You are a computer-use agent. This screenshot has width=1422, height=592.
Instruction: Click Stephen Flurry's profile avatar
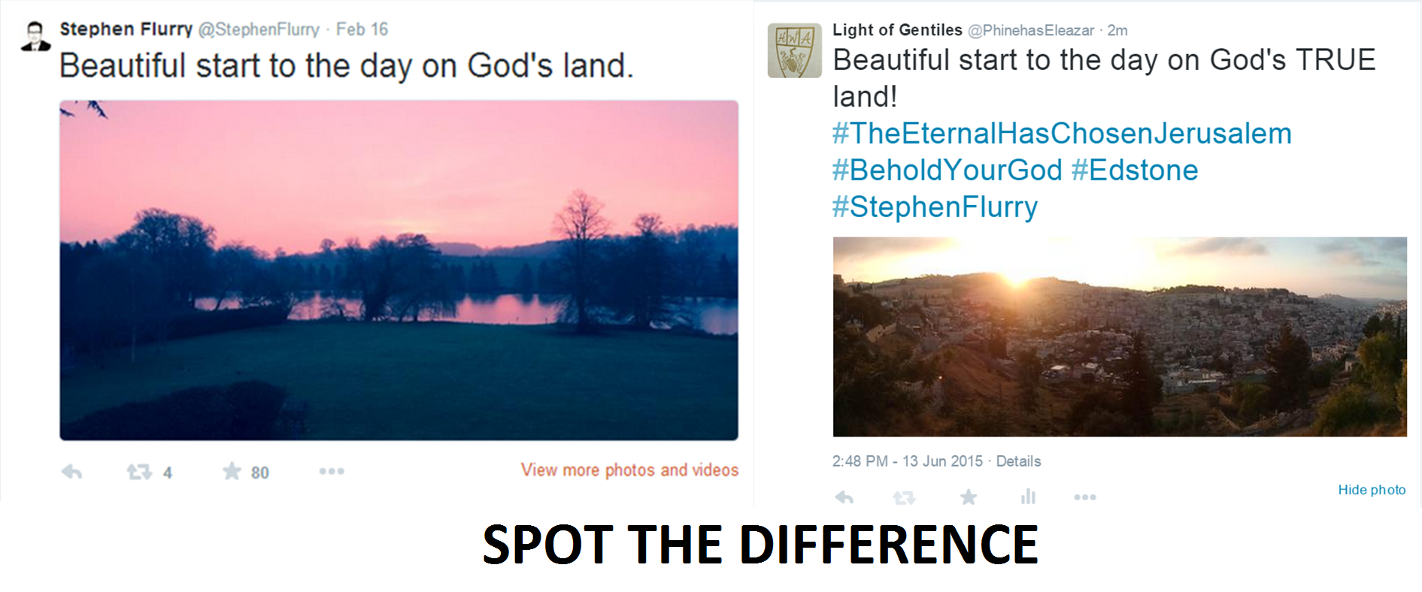pos(35,37)
